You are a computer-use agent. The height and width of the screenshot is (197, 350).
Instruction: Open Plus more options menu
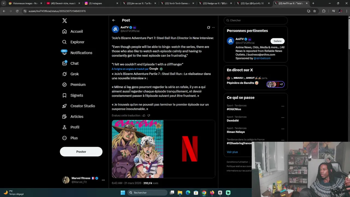(70, 138)
